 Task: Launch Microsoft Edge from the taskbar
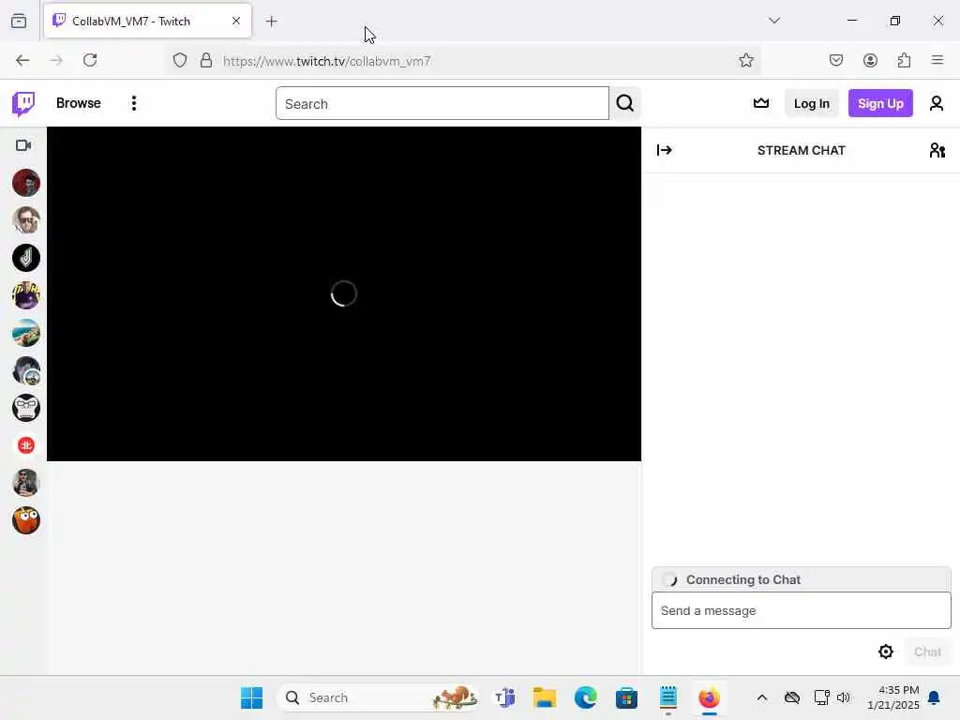click(585, 697)
